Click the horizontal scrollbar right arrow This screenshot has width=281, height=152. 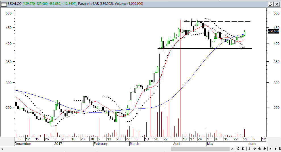(232, 149)
